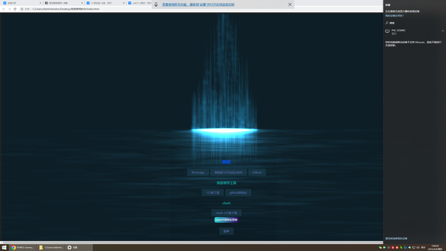Open the flomoapp button on the web page
446x251 pixels.
pyautogui.click(x=198, y=172)
